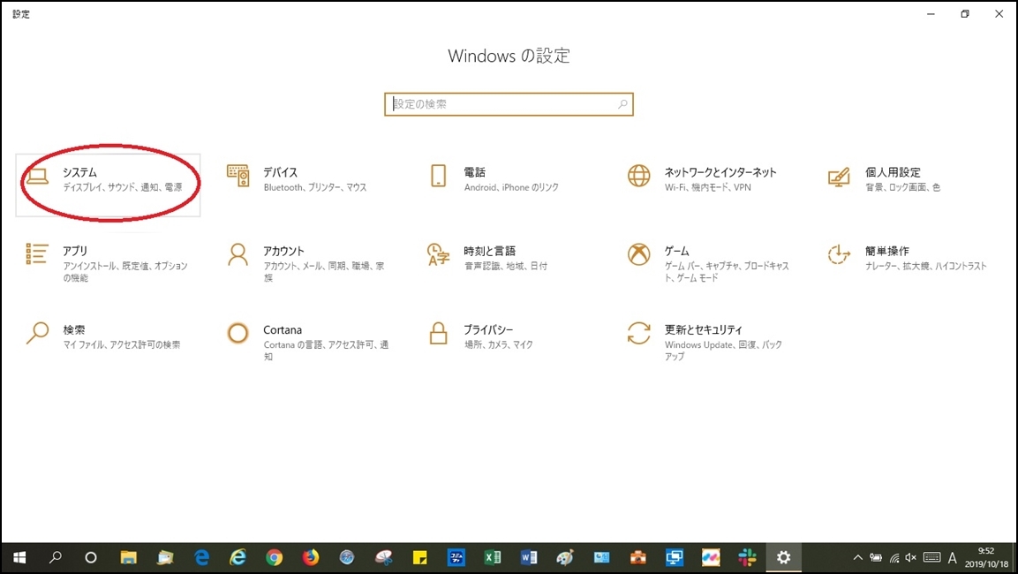
Task: Click 'ナレーター、拡大鏡、ハイコントラスト' description
Action: point(926,266)
